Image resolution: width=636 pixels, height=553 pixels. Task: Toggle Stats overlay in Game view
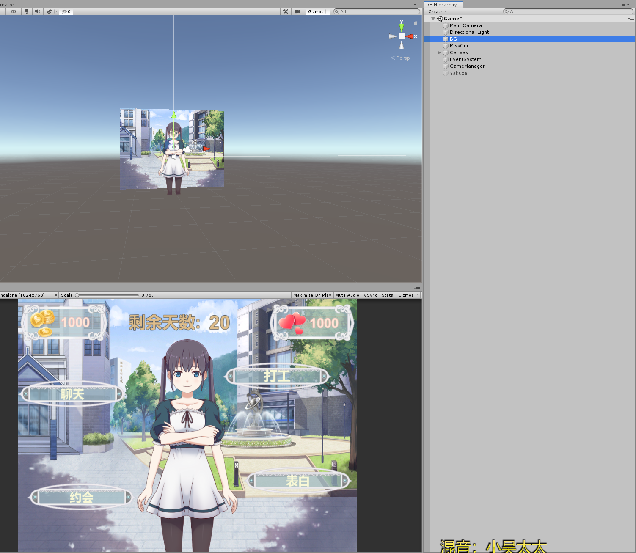pos(387,295)
